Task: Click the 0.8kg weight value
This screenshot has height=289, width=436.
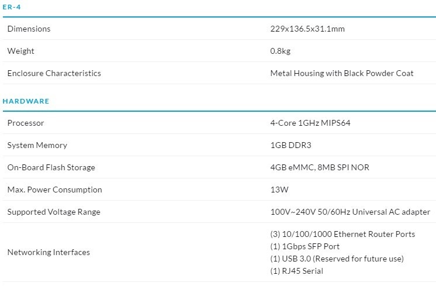Action: point(280,51)
